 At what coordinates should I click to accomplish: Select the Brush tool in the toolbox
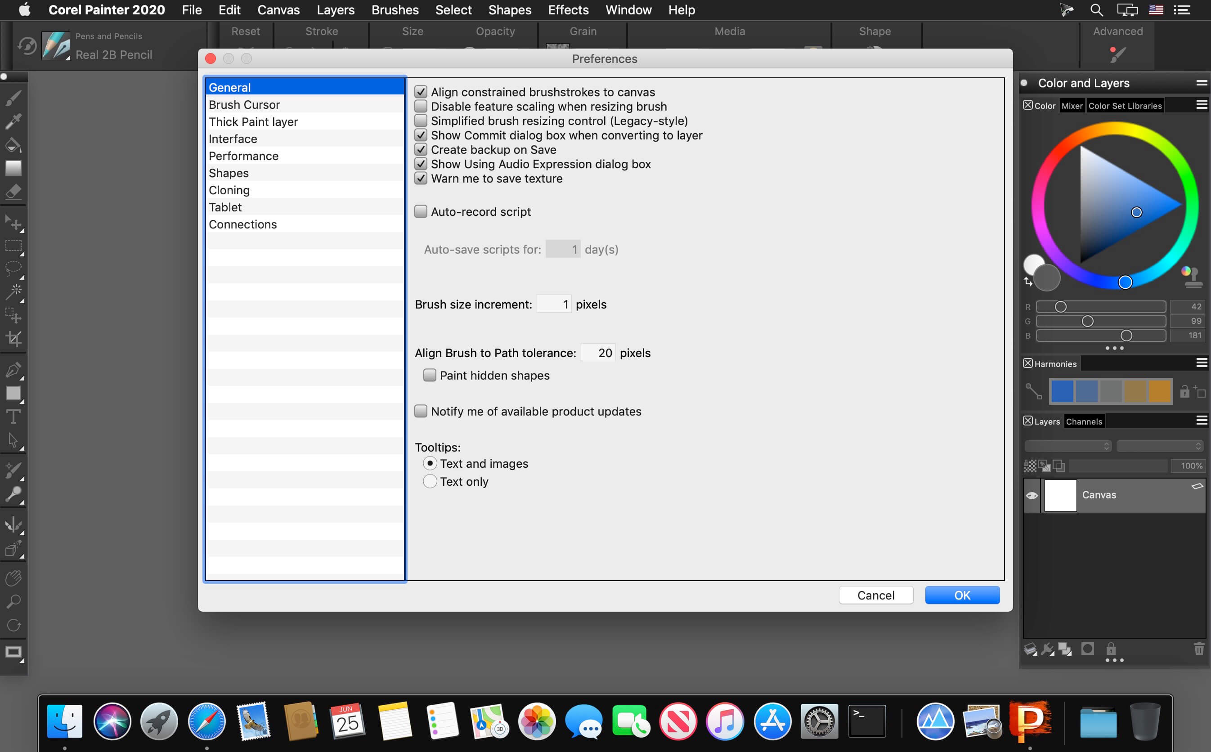(x=13, y=98)
